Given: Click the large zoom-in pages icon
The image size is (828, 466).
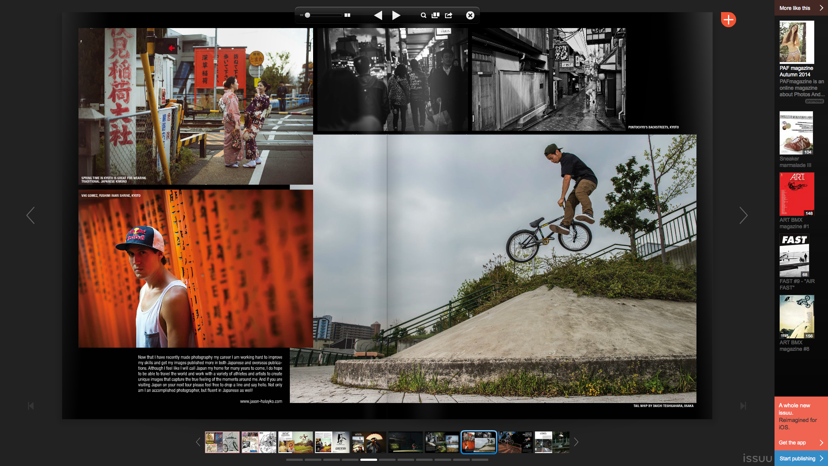Looking at the screenshot, I should (x=347, y=16).
